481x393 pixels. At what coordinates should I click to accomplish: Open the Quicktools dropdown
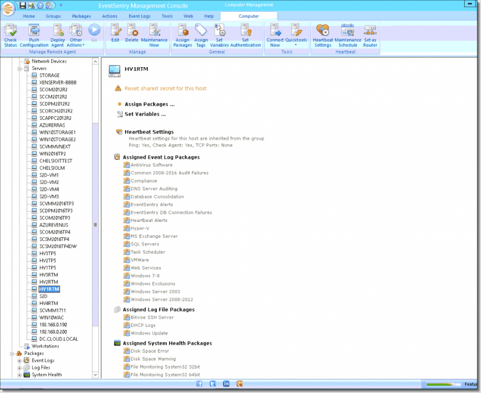[296, 36]
